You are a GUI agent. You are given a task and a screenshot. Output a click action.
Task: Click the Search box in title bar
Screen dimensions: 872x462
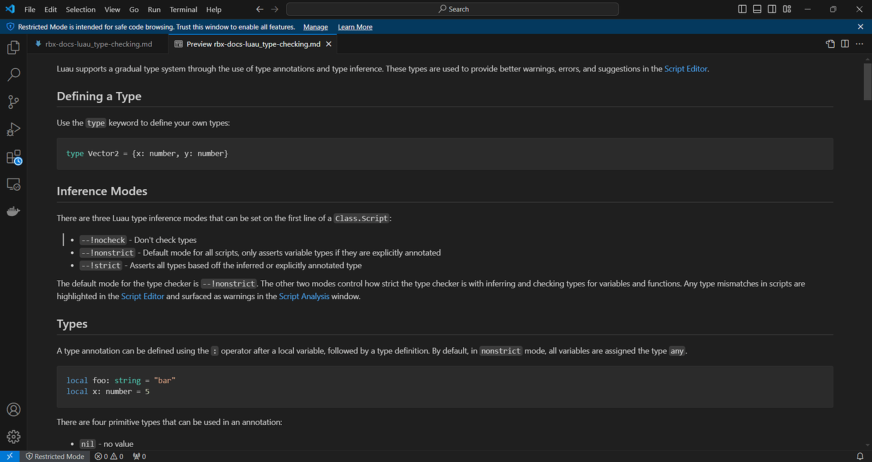[452, 9]
